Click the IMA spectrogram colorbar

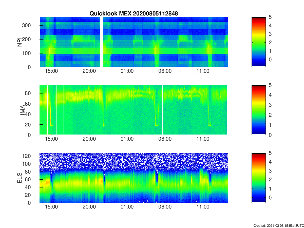[x=258, y=110]
